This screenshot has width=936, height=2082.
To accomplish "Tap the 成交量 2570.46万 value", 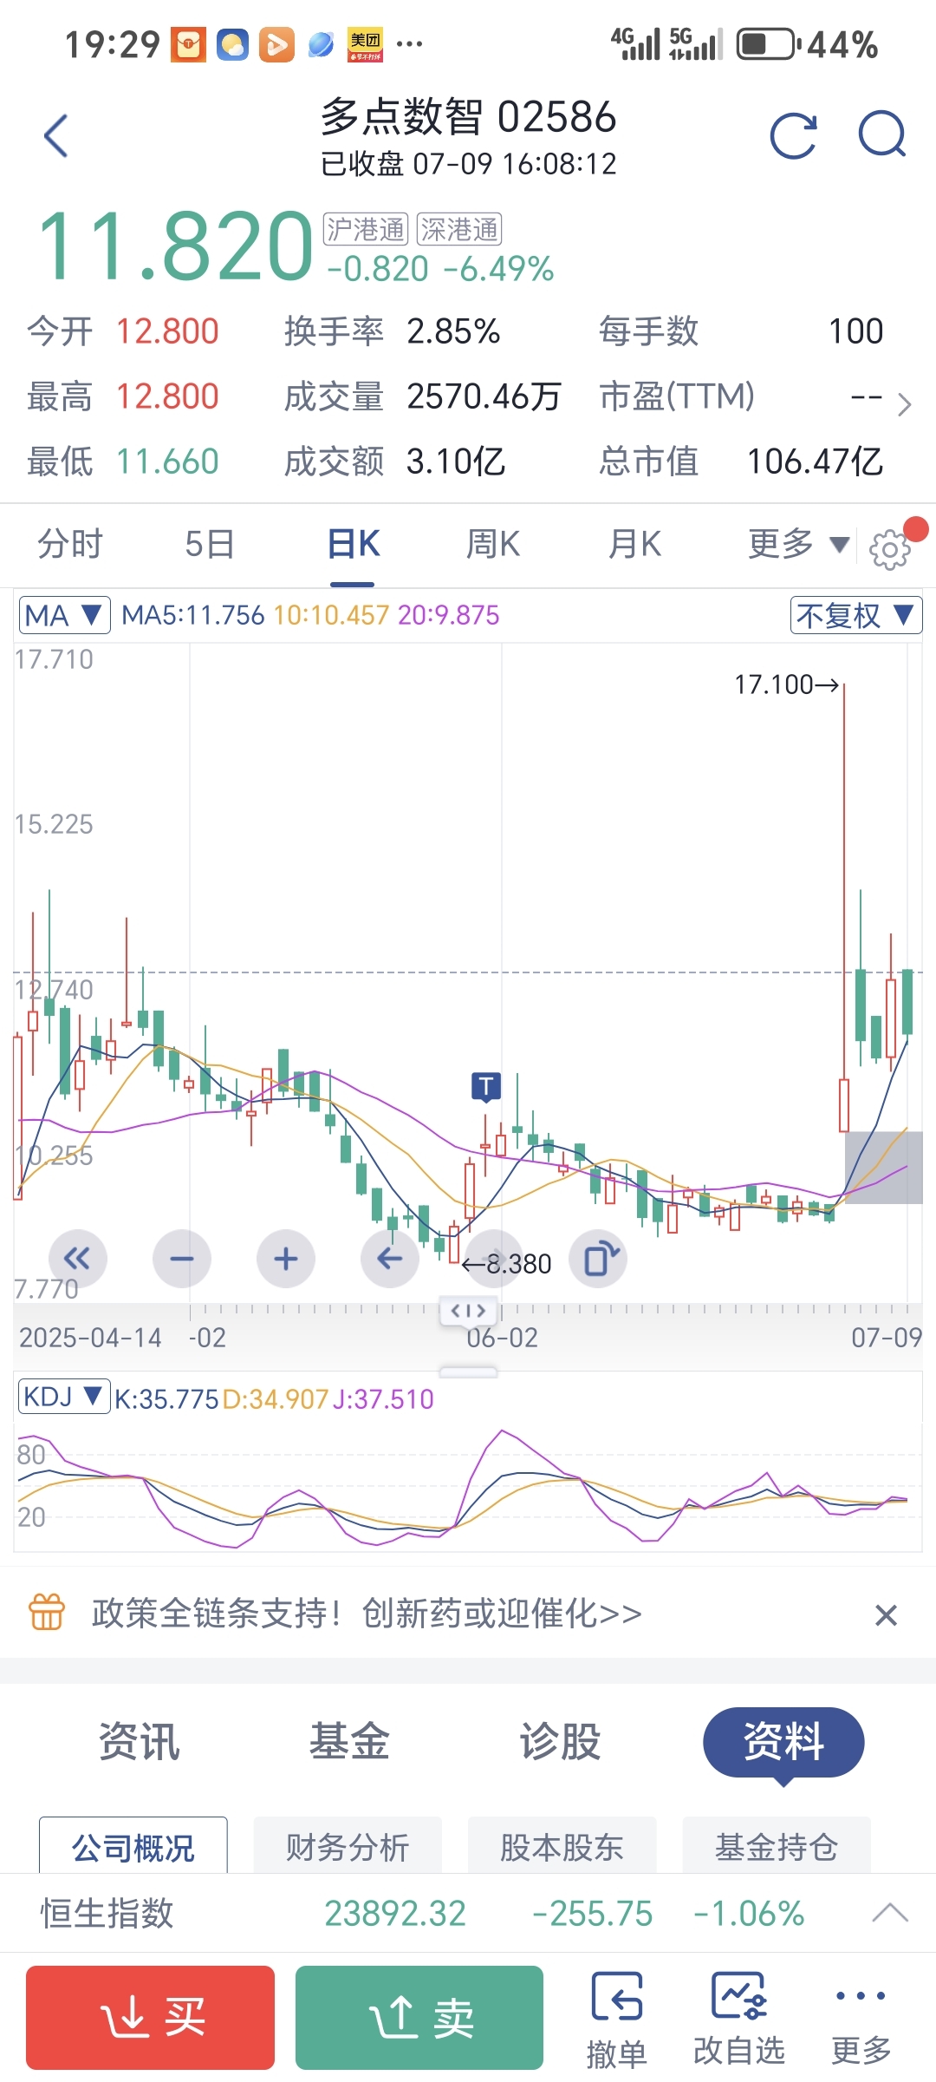I will click(484, 396).
